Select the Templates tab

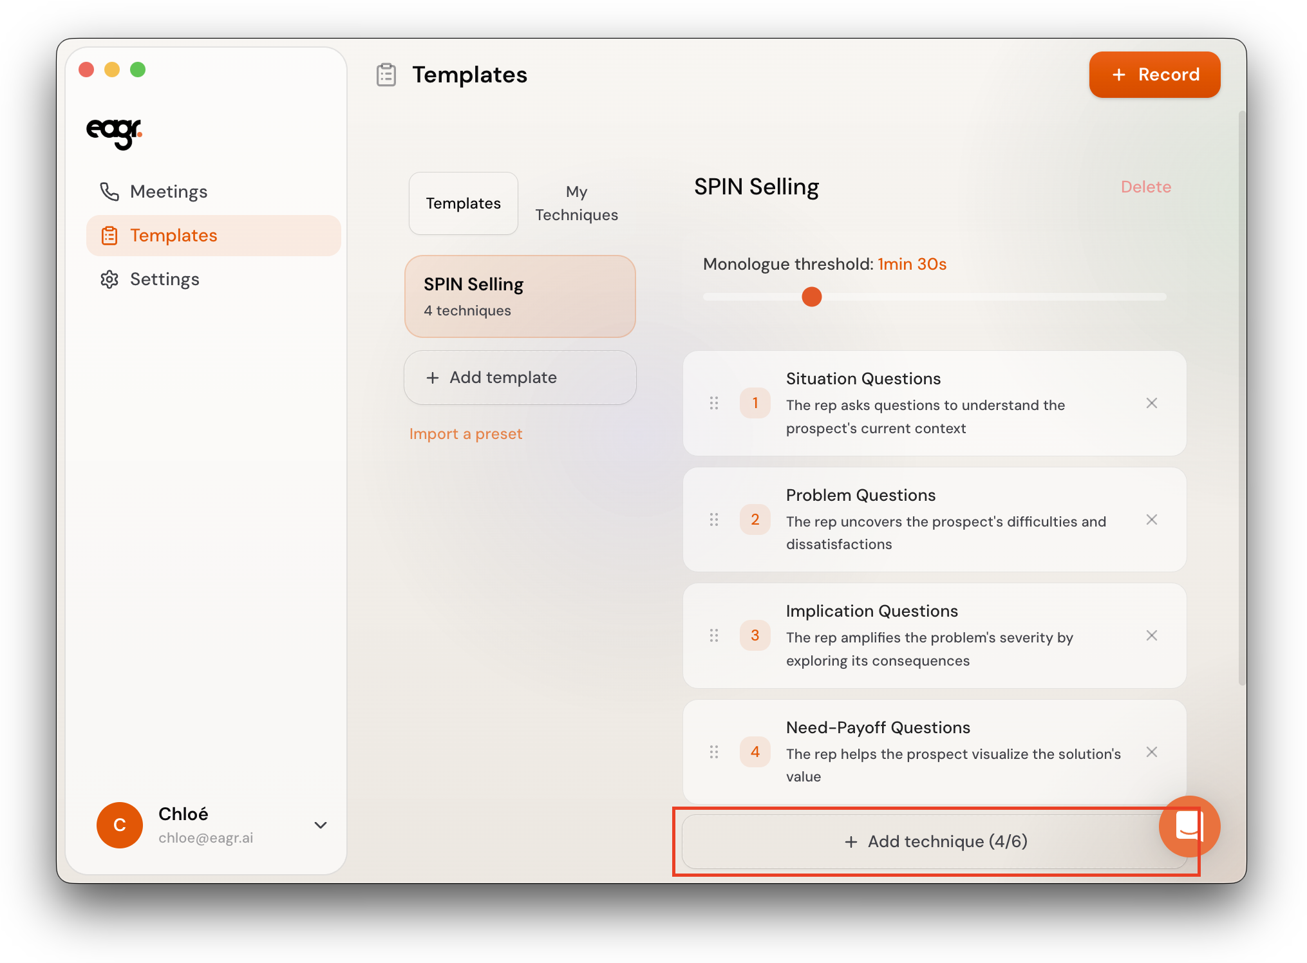pyautogui.click(x=463, y=203)
